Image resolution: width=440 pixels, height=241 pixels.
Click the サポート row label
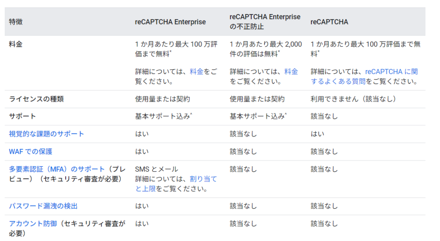click(x=22, y=116)
